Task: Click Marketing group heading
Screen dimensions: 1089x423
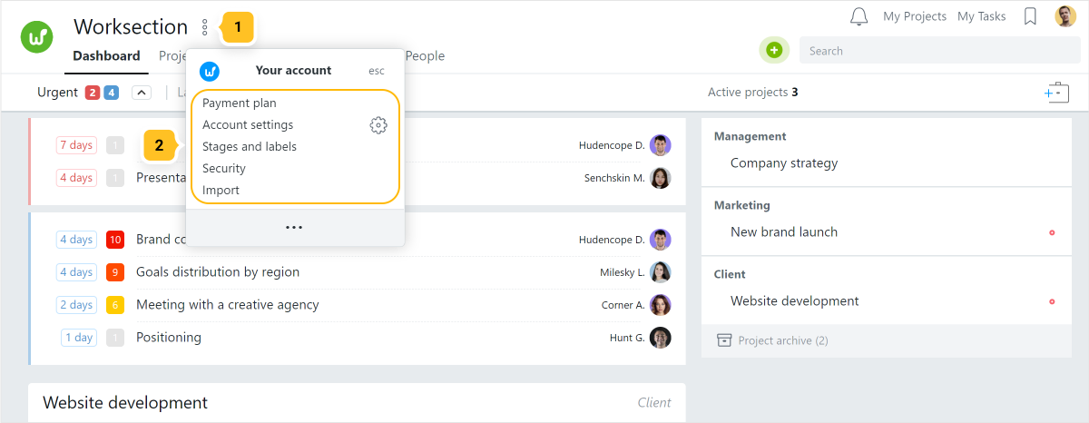Action: point(742,205)
